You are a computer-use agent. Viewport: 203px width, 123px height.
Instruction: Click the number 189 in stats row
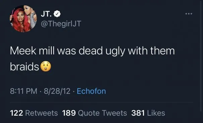tap(69, 113)
